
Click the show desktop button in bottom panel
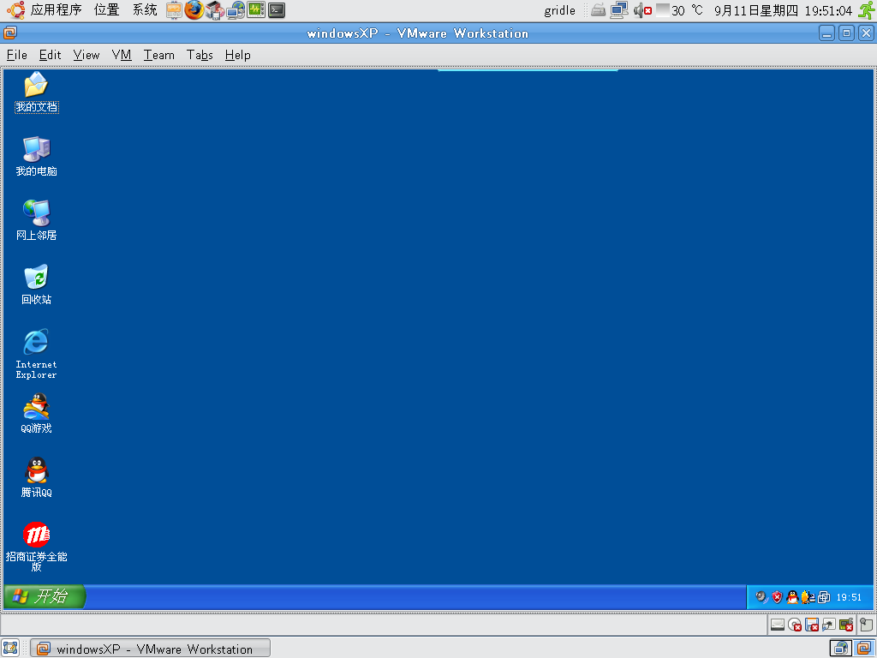(x=10, y=649)
